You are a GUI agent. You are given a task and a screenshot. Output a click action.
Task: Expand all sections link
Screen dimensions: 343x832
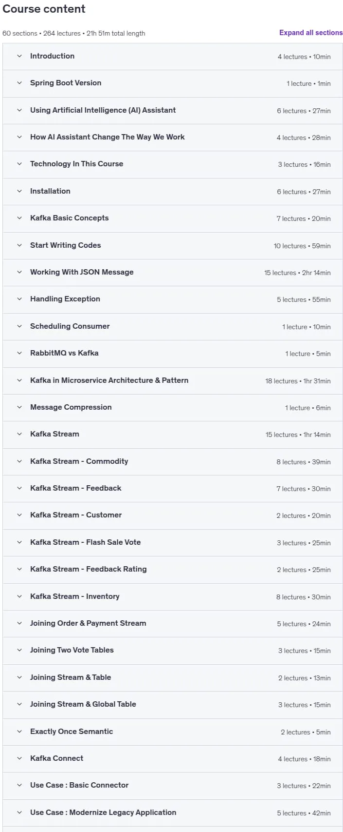[311, 33]
